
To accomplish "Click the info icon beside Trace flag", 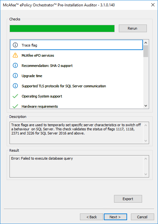I will 15,45.
